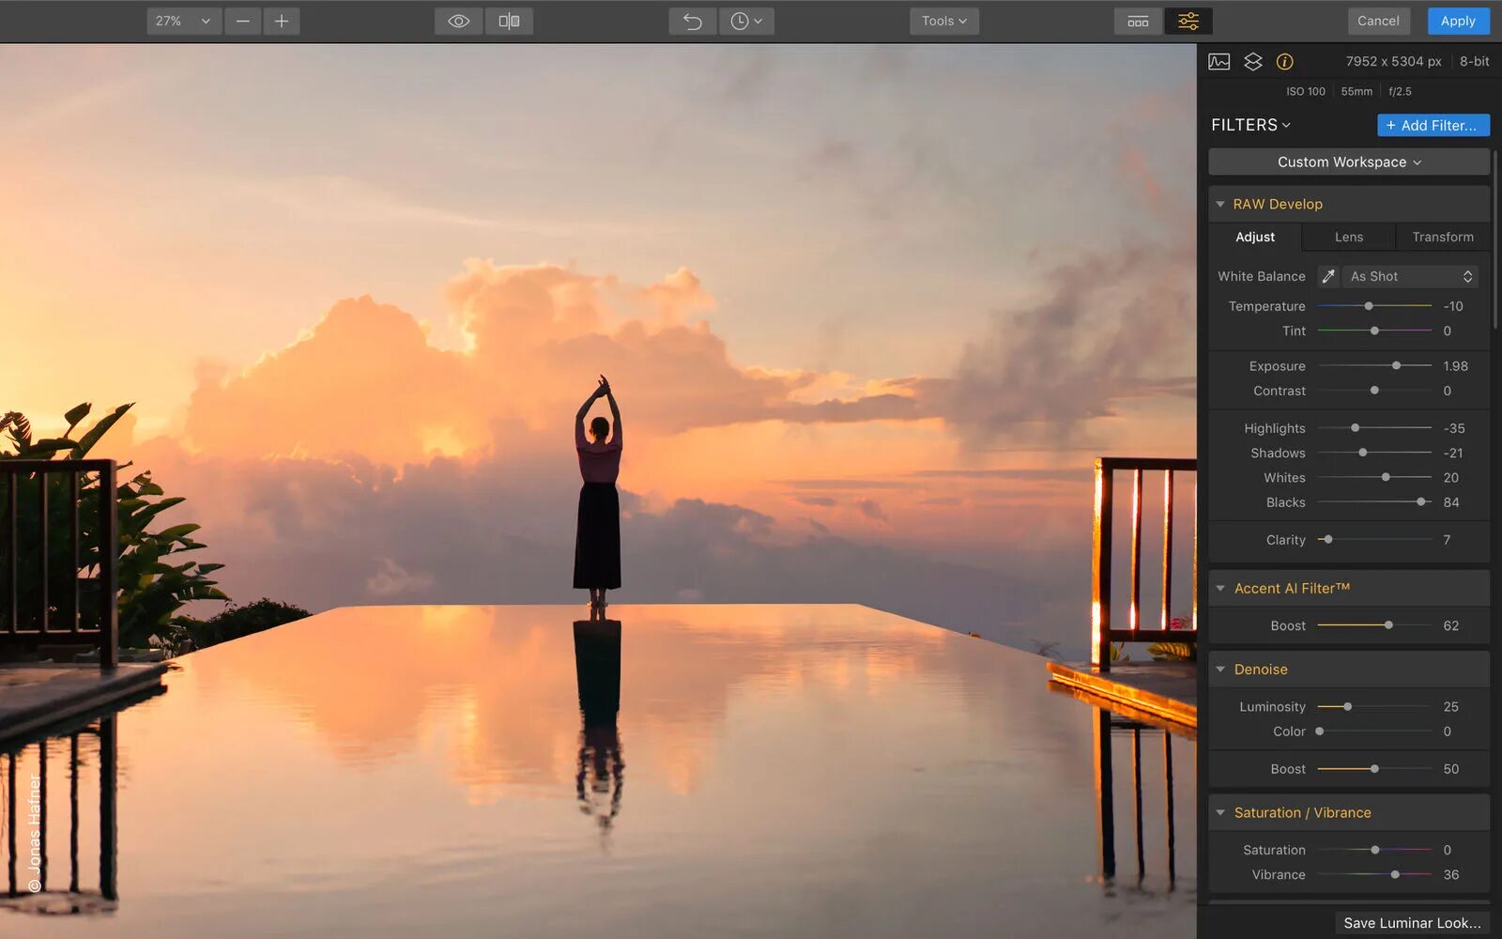Show the histogram panel icon
This screenshot has width=1502, height=939.
point(1219,62)
